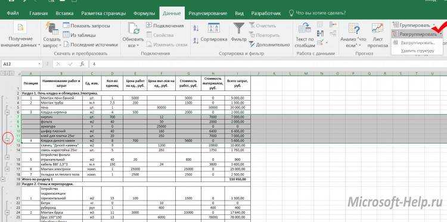Click cell кабель ВВГ 2,5*3
Screen dimensions: 447x222
pos(61,164)
